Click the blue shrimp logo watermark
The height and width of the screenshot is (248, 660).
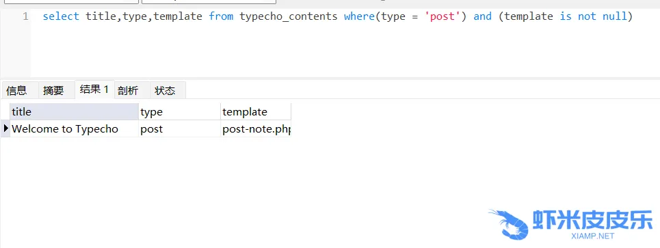(508, 224)
